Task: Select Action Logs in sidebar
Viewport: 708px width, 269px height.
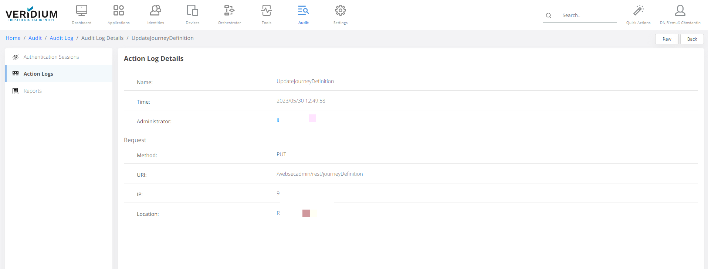Action: [38, 74]
